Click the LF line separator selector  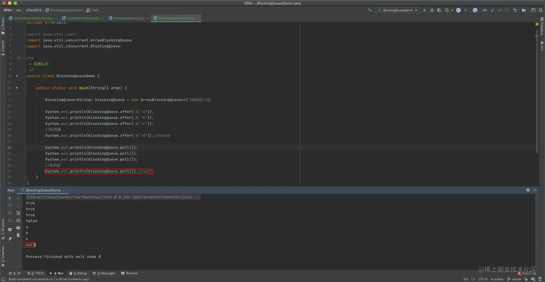473,279
